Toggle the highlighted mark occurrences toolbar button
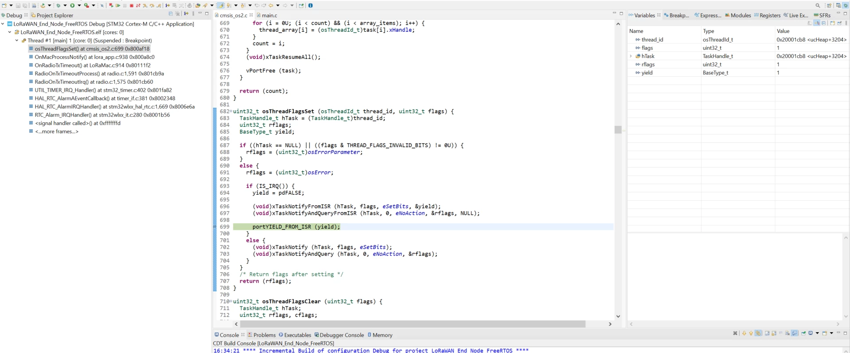Image resolution: width=850 pixels, height=353 pixels. click(x=221, y=5)
